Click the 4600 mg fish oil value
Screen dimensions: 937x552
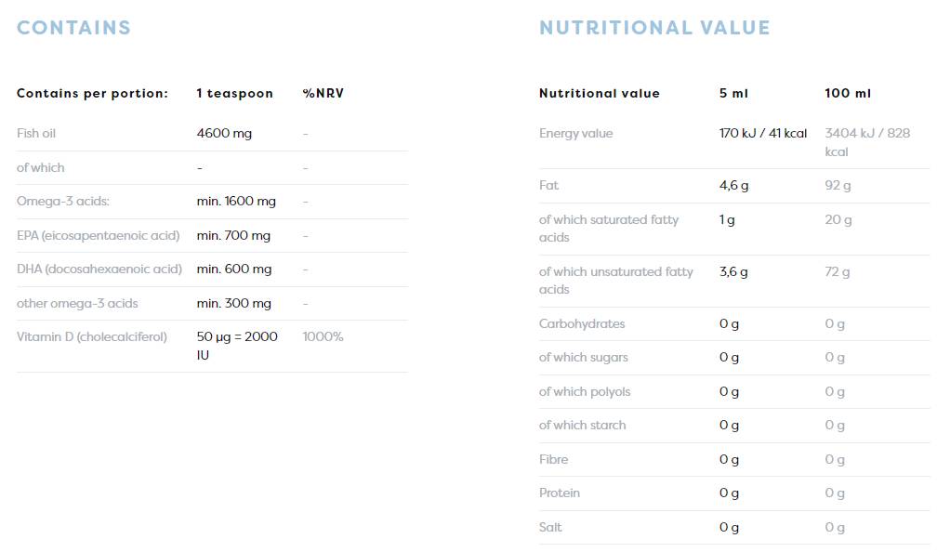pyautogui.click(x=224, y=134)
